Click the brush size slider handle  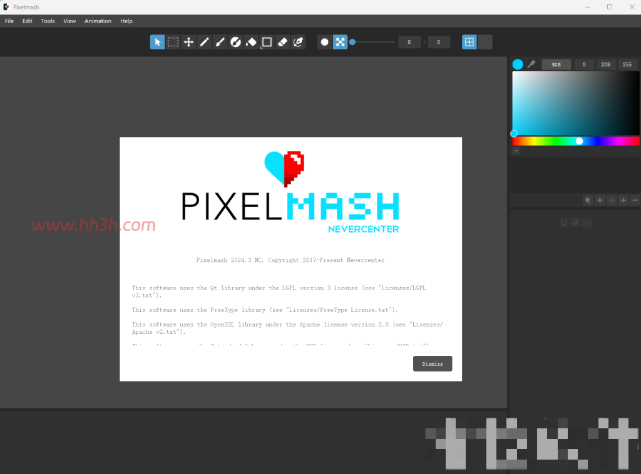(x=352, y=42)
